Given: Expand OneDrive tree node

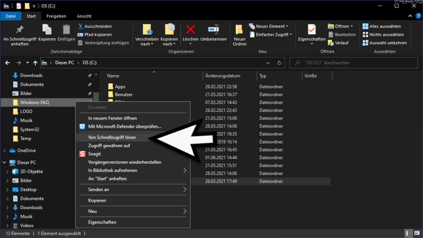Looking at the screenshot, I should pos(4,151).
